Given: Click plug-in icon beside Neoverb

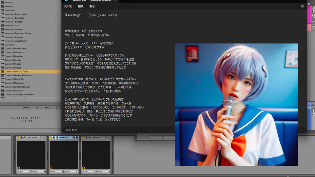Looking at the screenshot, I should (x=2, y=6).
